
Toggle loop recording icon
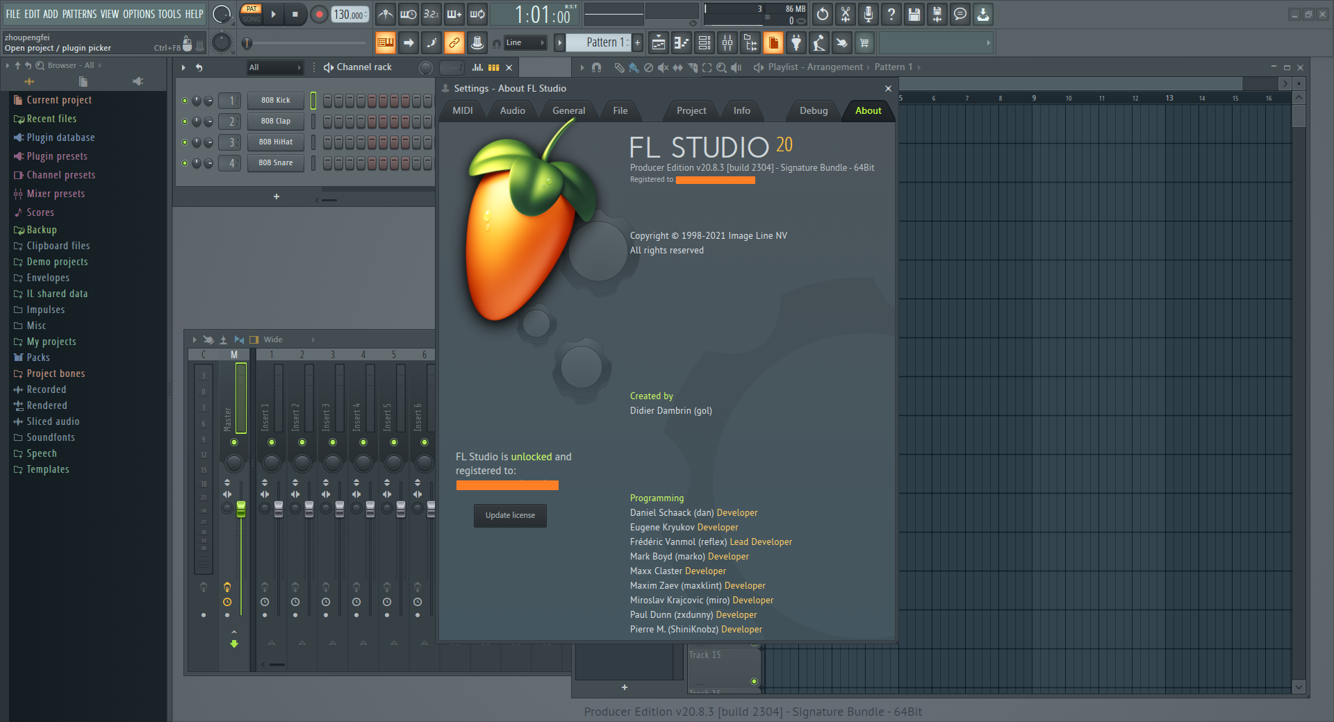[x=477, y=14]
